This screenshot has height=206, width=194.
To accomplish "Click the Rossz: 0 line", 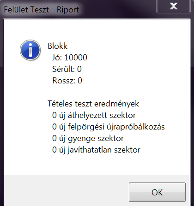I will point(67,81).
